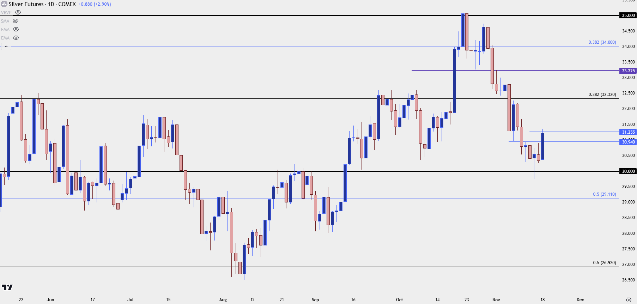Click the Nov date on time axis
The image size is (637, 304).
[496, 300]
